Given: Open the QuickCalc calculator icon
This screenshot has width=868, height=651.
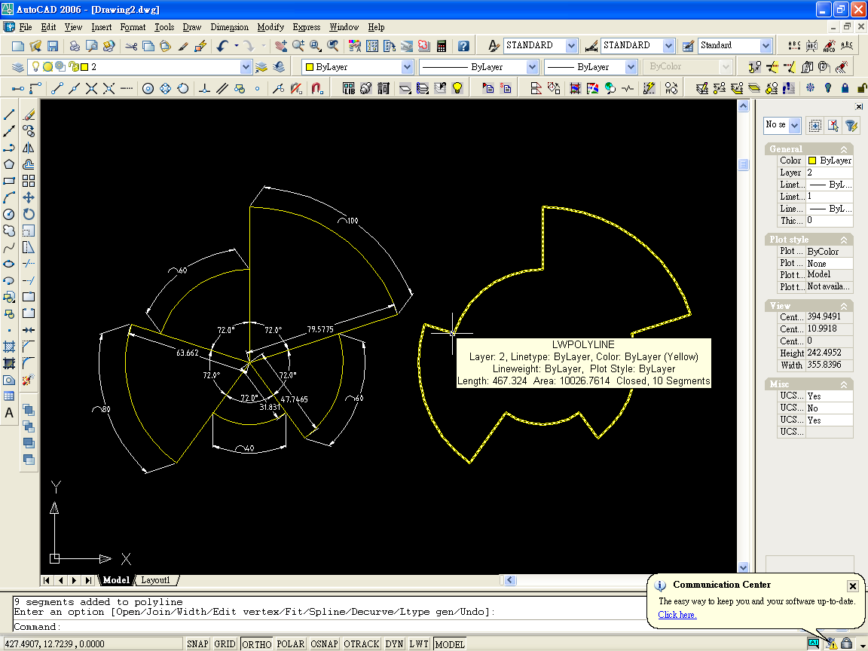Looking at the screenshot, I should tap(442, 46).
